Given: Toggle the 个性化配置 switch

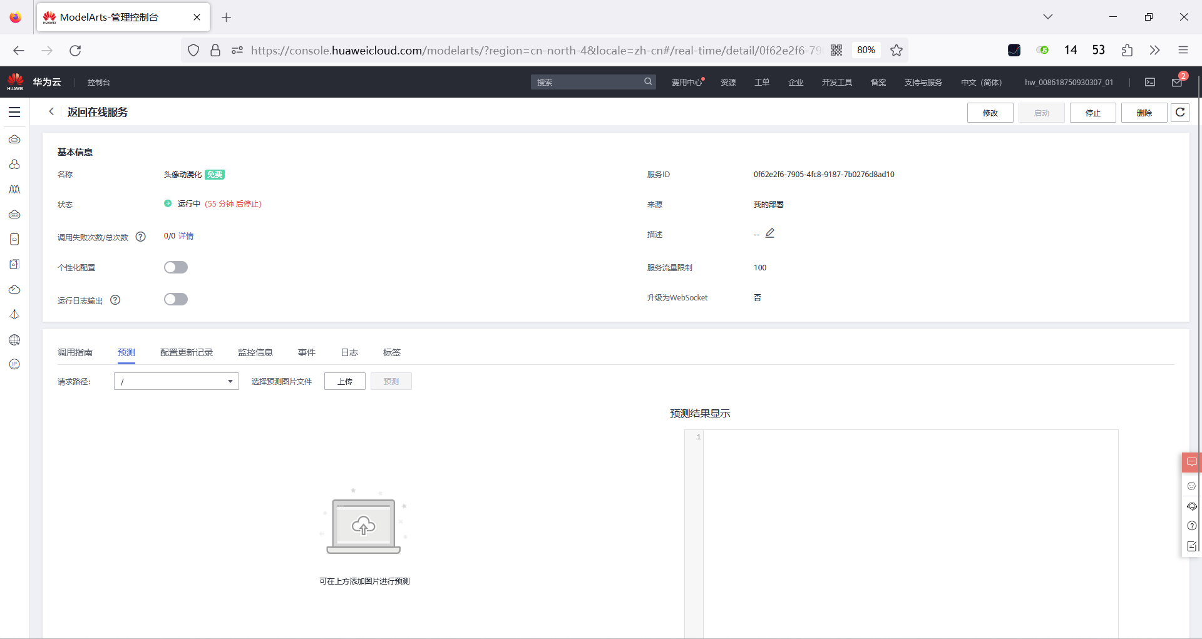Looking at the screenshot, I should tap(176, 267).
